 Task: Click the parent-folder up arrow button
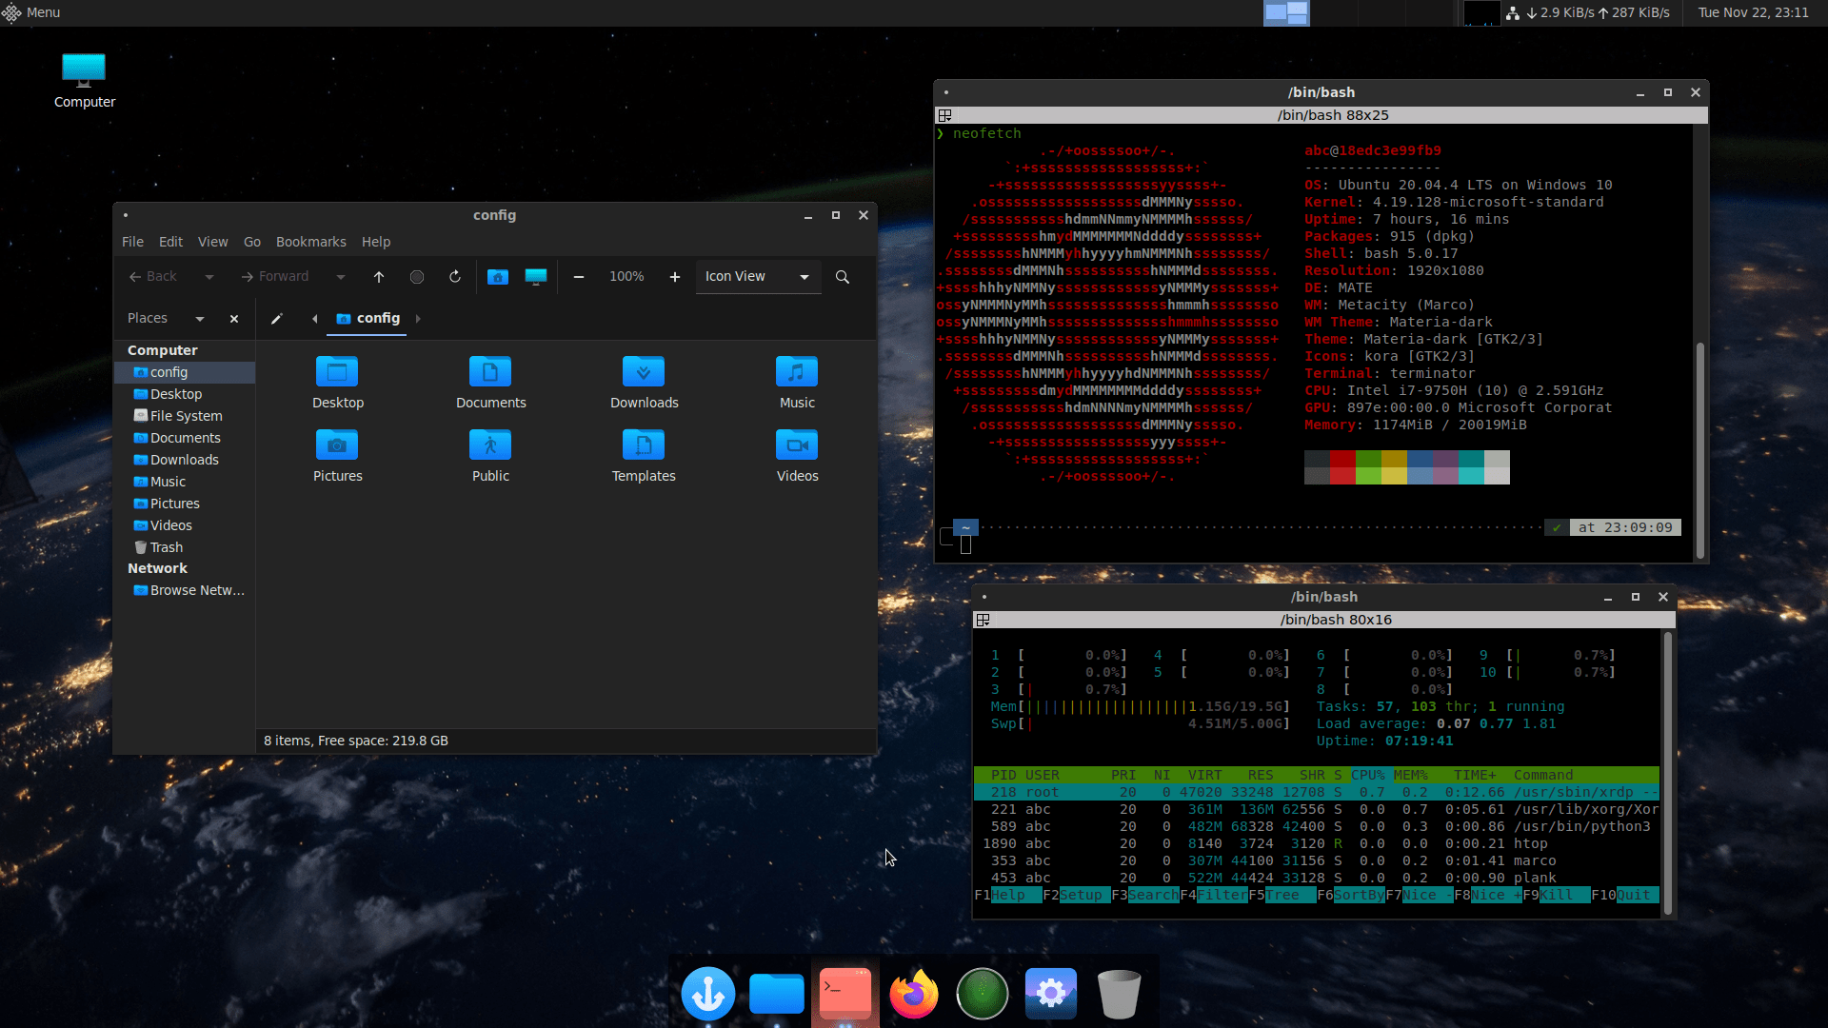(x=379, y=277)
